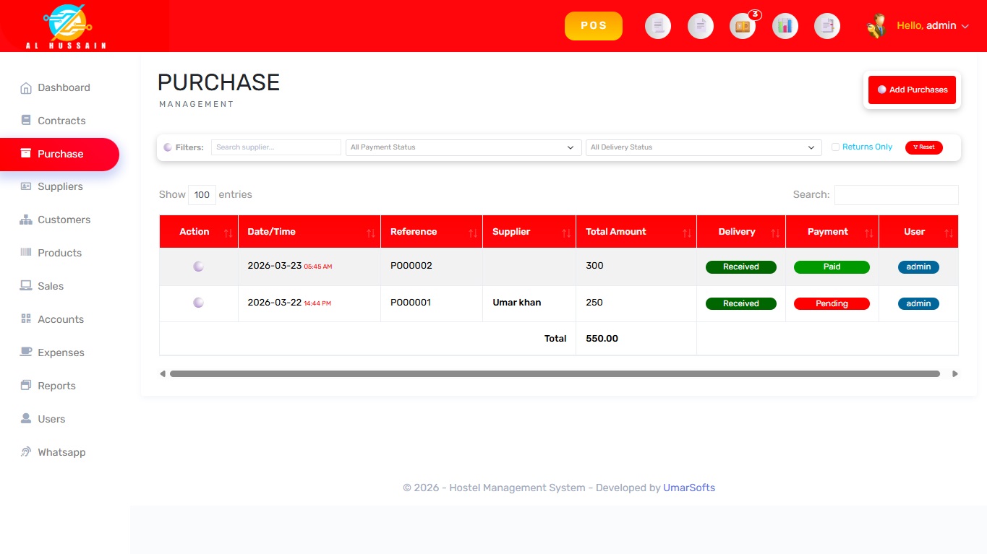Open the Hello admin user menu
This screenshot has height=554, width=987.
(932, 26)
